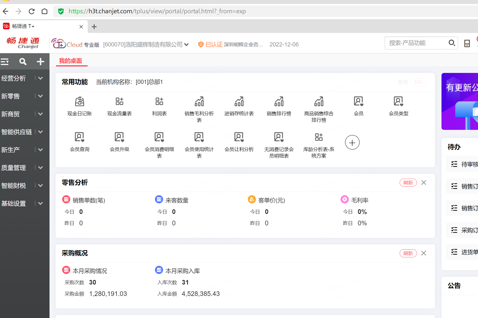Open 库龄分析表-系统方案 icon
478x318 pixels.
point(319,137)
